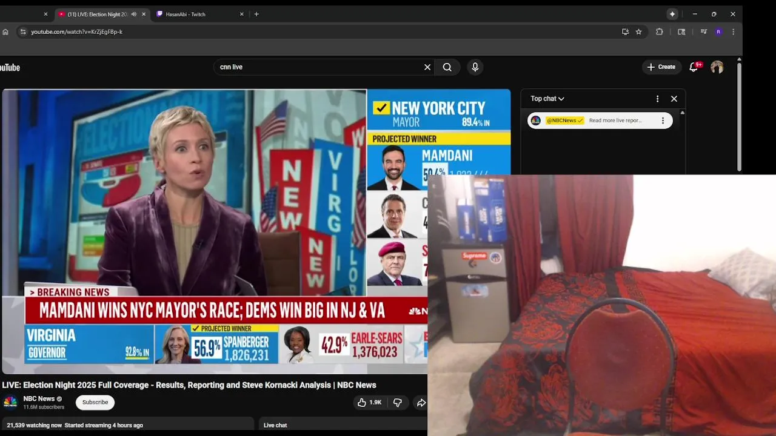The height and width of the screenshot is (436, 776).
Task: Mute the YouTube tab via speaker icon
Action: tap(134, 14)
